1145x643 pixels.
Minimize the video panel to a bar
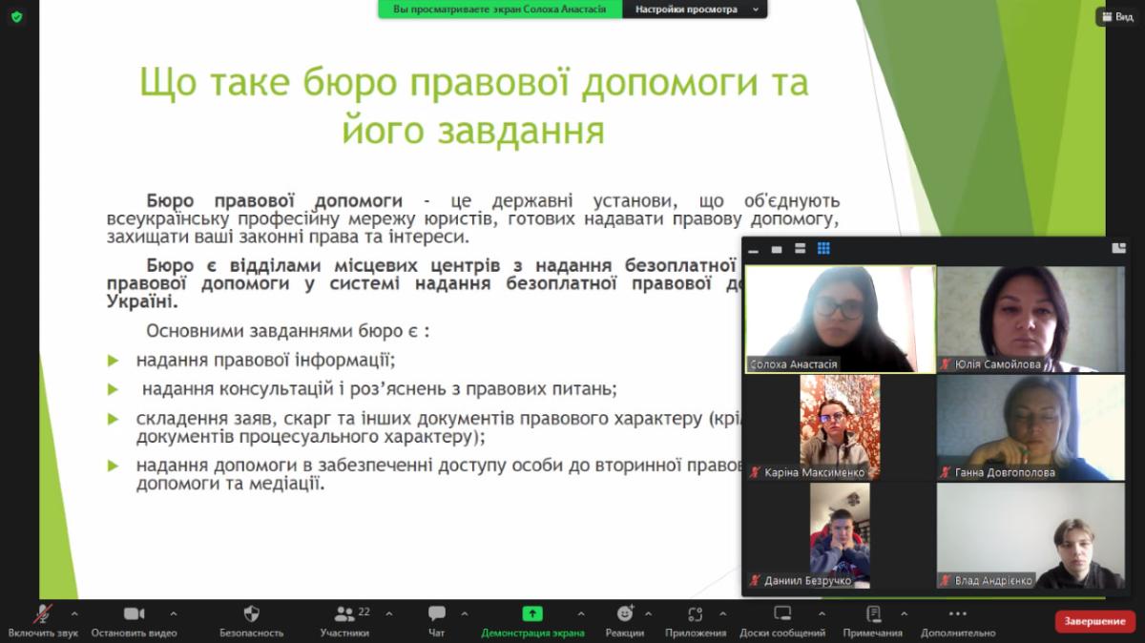pos(754,249)
